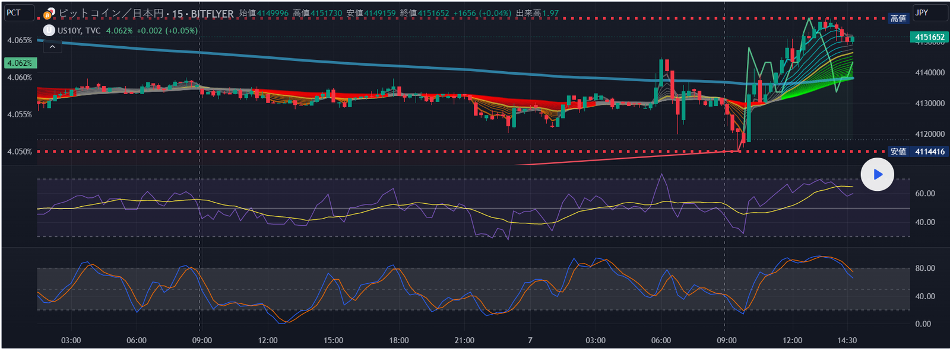Click the 60.00 level on RSI scale
Image resolution: width=950 pixels, height=349 pixels.
pyautogui.click(x=925, y=193)
